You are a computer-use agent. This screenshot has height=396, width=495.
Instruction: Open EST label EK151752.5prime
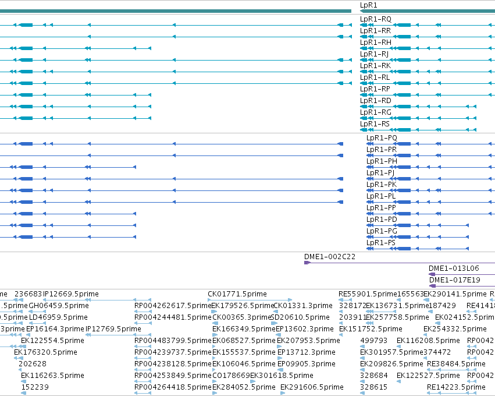(x=371, y=329)
